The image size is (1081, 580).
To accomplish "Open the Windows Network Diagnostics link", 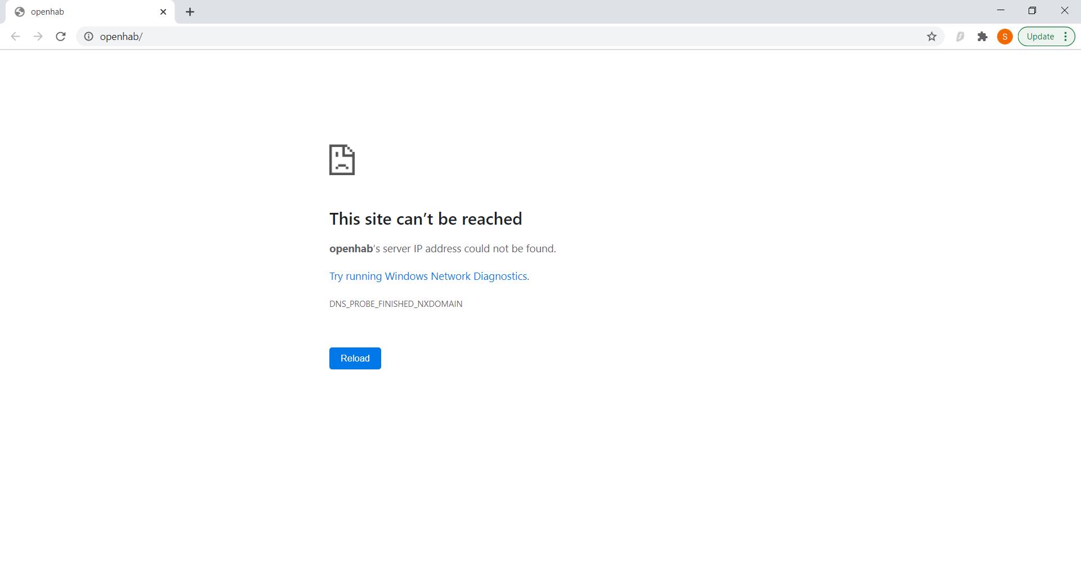I will [429, 276].
